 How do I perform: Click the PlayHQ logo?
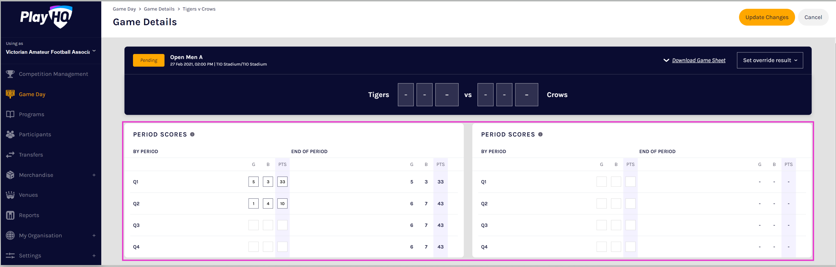click(46, 17)
